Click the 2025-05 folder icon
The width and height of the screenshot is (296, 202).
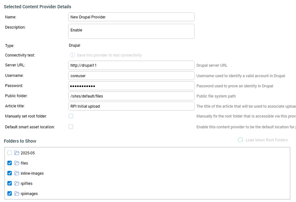pos(17,153)
